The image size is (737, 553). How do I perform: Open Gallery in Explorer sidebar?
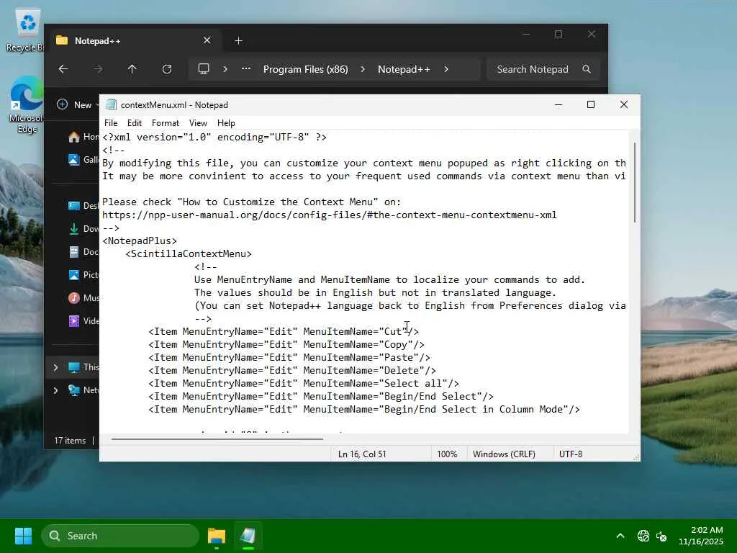83,160
